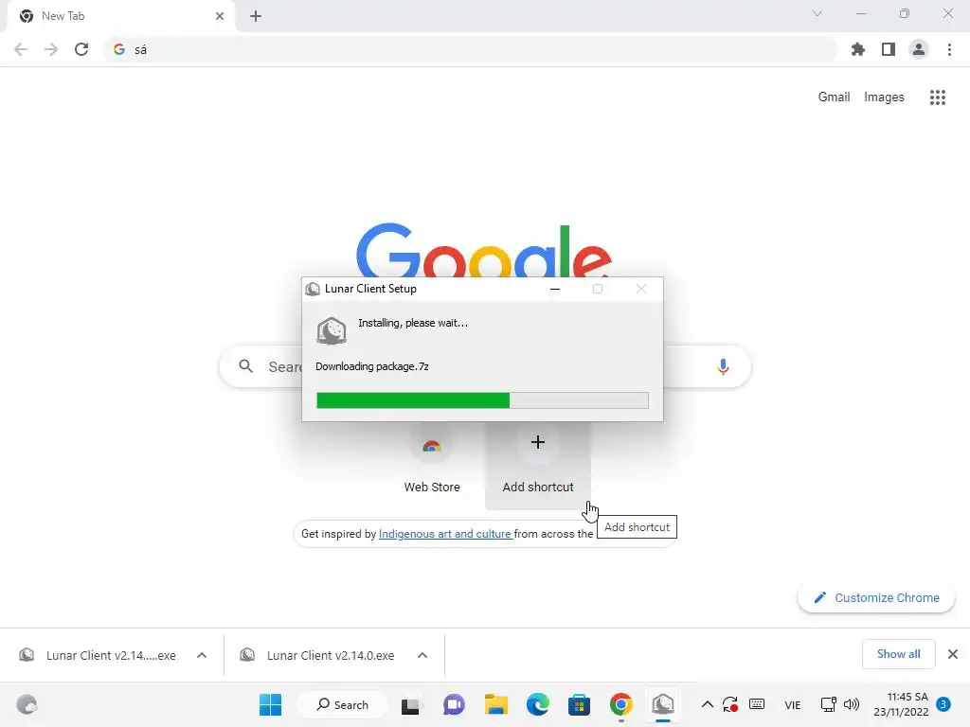Open tab search chevron in Chrome title bar
The image size is (970, 727).
(x=817, y=13)
